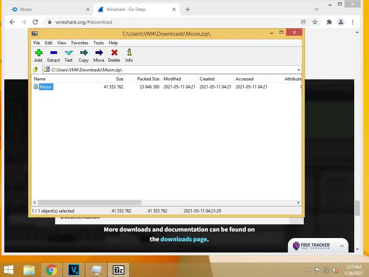Close the Wireshark browser tab

[174, 9]
